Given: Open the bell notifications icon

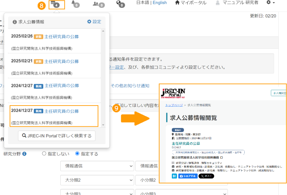Looking at the screenshot, I should (x=75, y=4).
